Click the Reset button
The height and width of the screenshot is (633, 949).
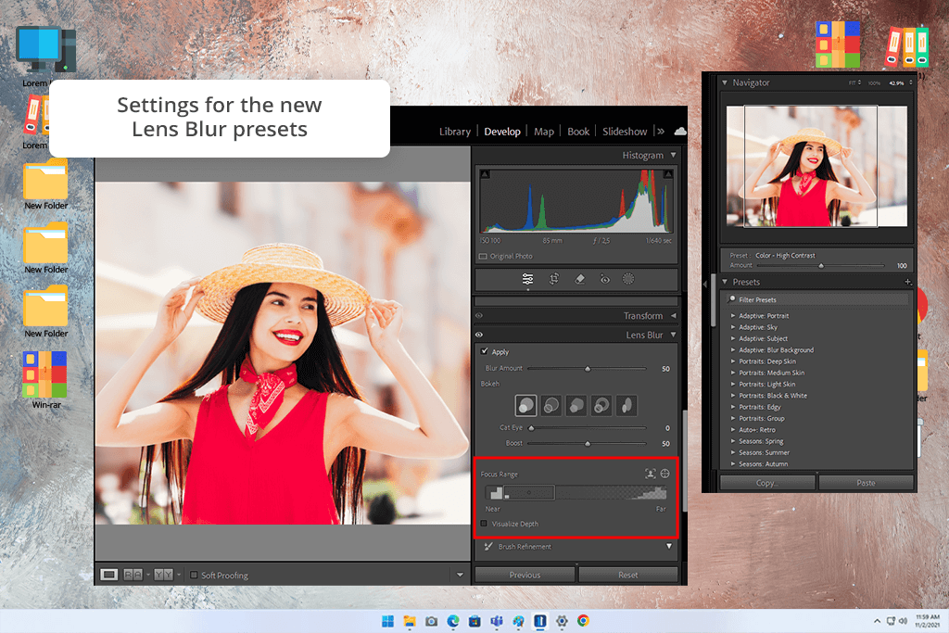[627, 575]
